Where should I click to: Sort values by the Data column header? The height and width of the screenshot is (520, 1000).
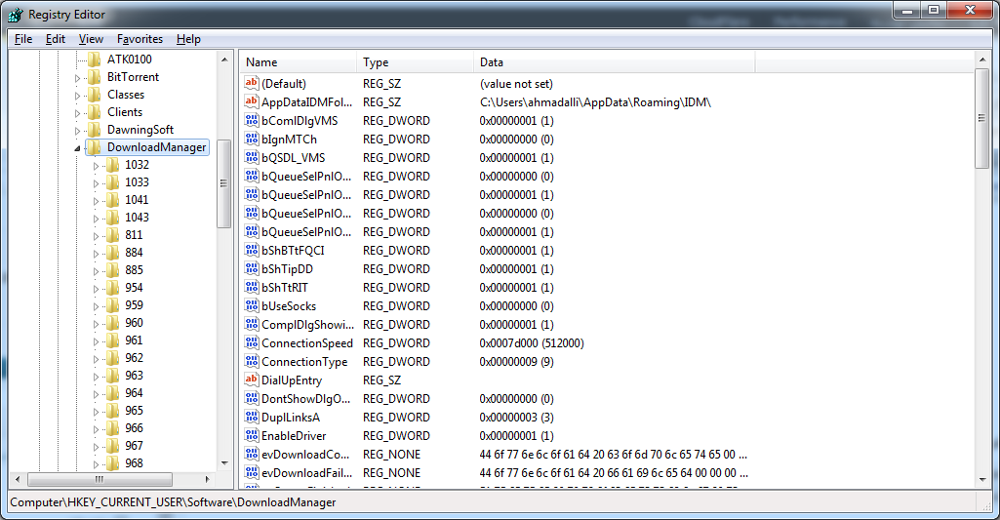point(615,62)
